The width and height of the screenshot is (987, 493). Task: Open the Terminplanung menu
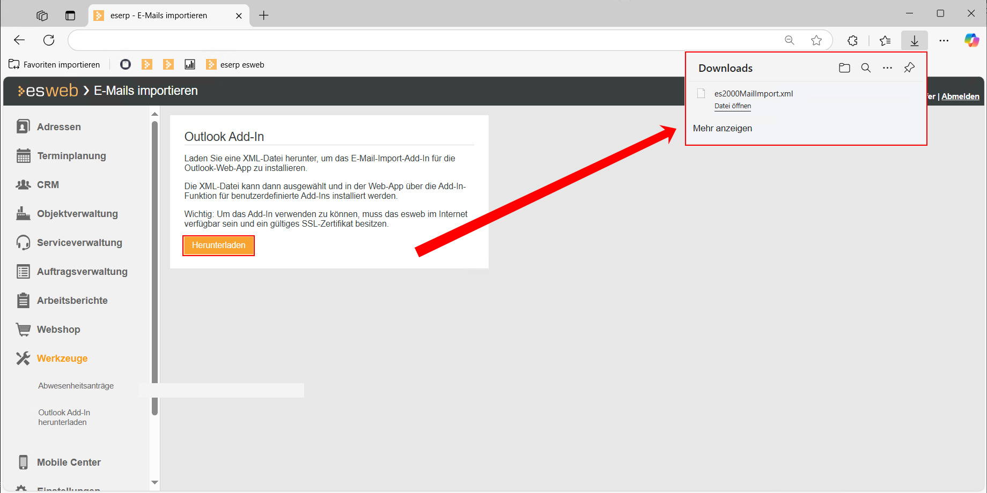tap(72, 156)
